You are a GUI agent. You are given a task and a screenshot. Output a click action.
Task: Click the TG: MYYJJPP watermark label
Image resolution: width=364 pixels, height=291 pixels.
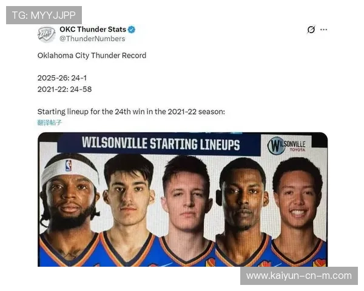[x=44, y=15]
